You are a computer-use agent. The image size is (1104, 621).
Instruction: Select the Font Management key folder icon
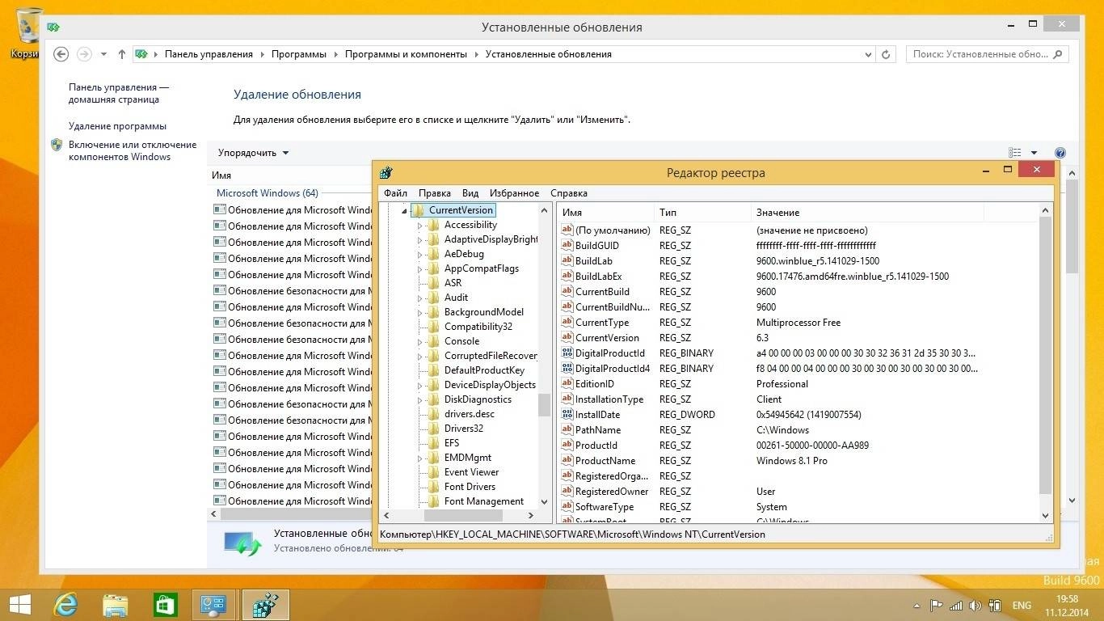[x=433, y=501]
